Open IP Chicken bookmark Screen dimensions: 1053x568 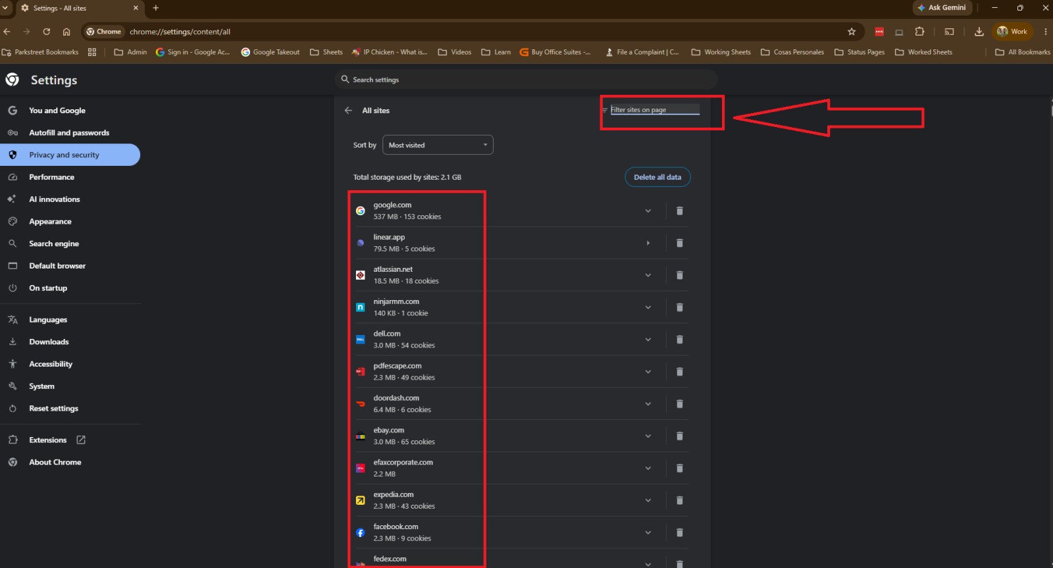[390, 52]
